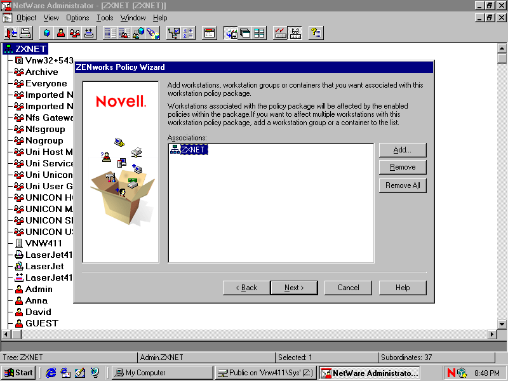Open the Window menu
The width and height of the screenshot is (508, 381).
pos(133,18)
